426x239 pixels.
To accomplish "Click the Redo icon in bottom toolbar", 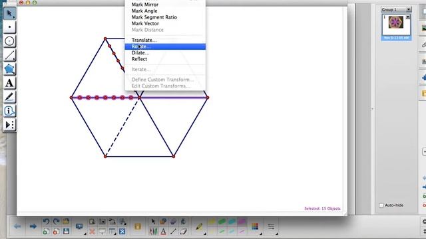I will tap(56, 221).
